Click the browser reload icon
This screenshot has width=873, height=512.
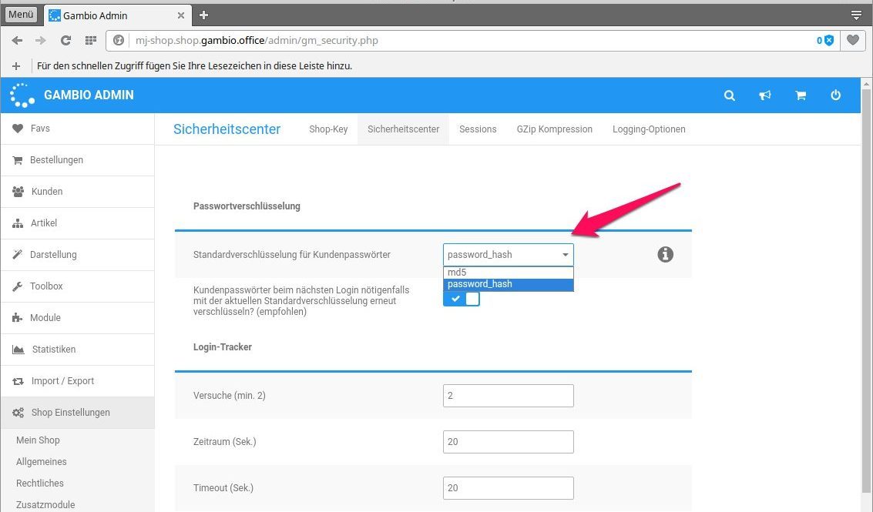click(x=65, y=41)
